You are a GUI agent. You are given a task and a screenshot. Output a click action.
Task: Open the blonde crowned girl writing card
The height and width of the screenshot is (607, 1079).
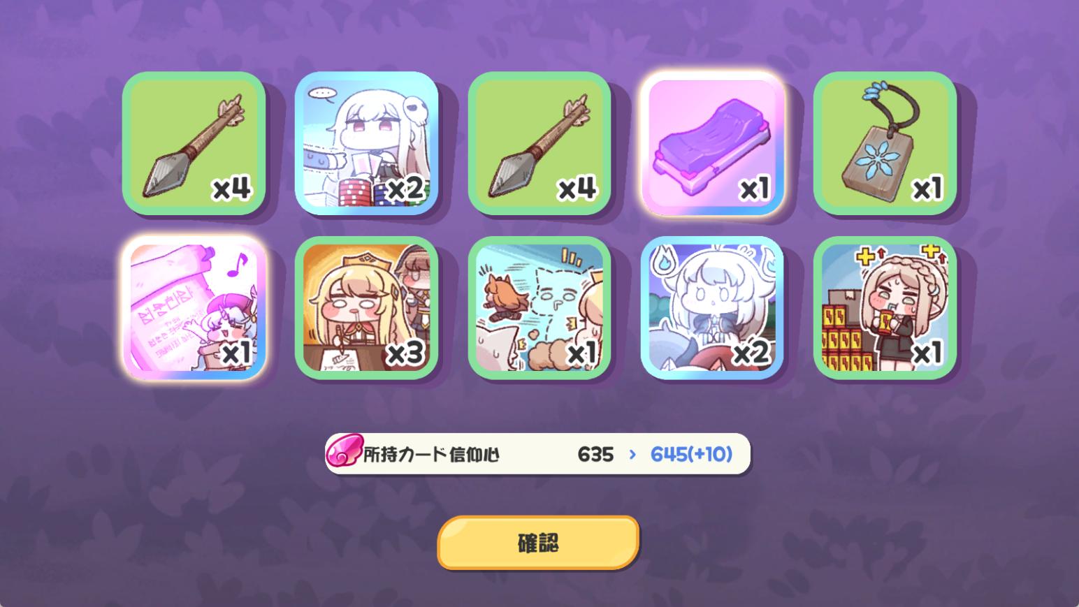tap(366, 308)
